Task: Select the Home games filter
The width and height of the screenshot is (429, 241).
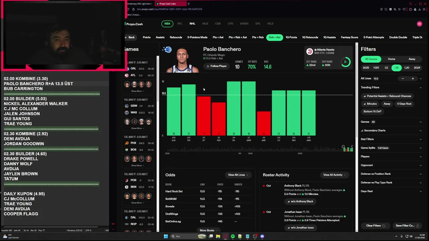Action: coord(391,59)
